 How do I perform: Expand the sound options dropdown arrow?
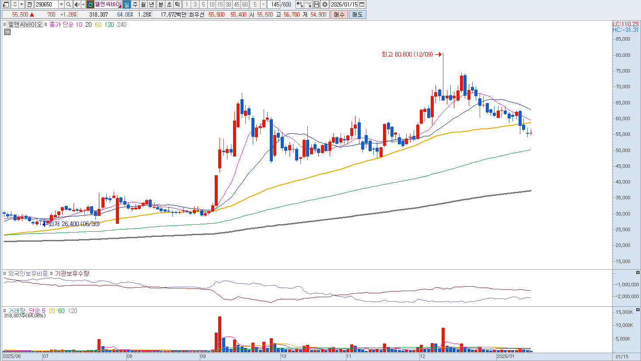click(x=83, y=4)
